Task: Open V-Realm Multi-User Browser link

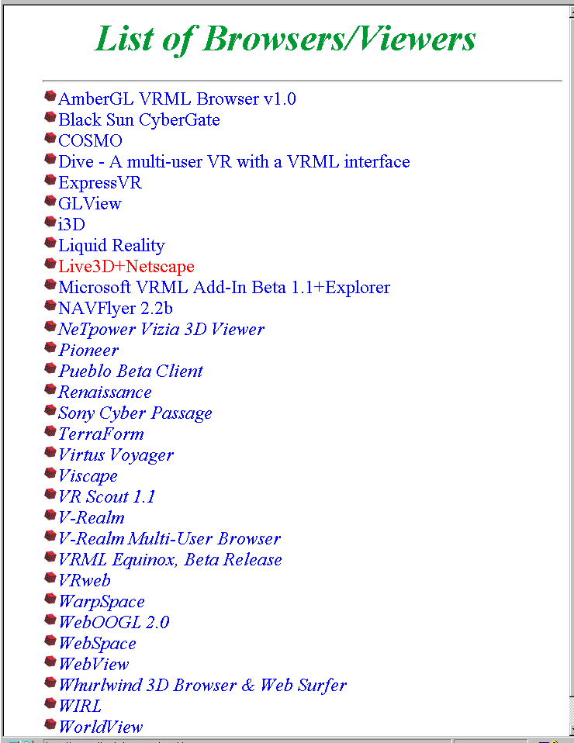Action: pyautogui.click(x=169, y=538)
